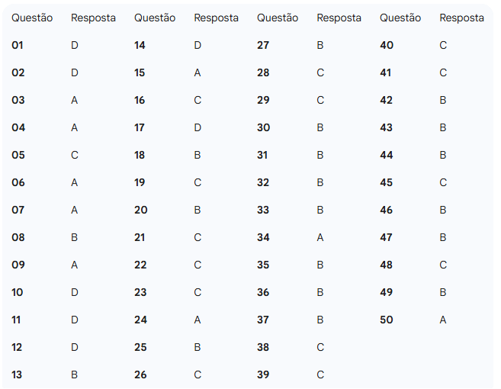Select the answer letter for question 05
Viewport: 501px width, 389px height.
coord(75,156)
